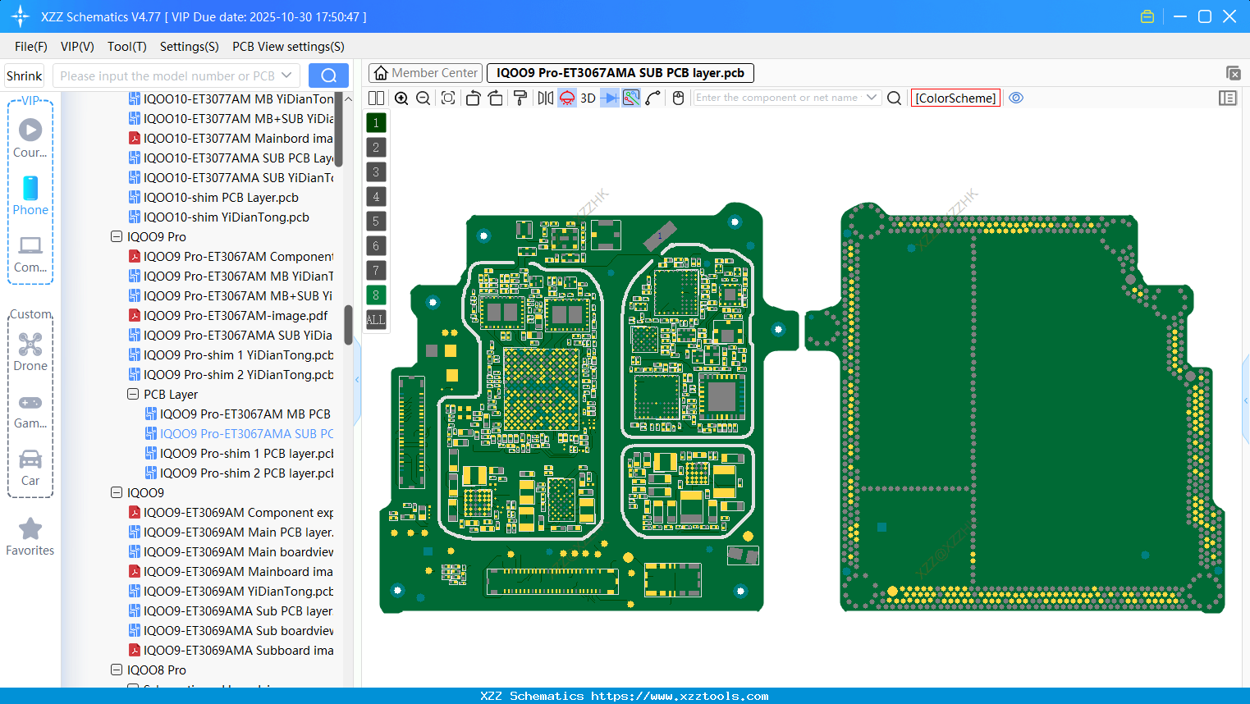Activate the mirror flip tool

[546, 98]
